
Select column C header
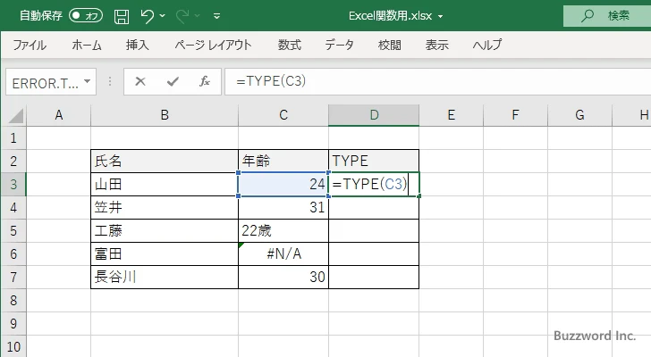[x=283, y=115]
